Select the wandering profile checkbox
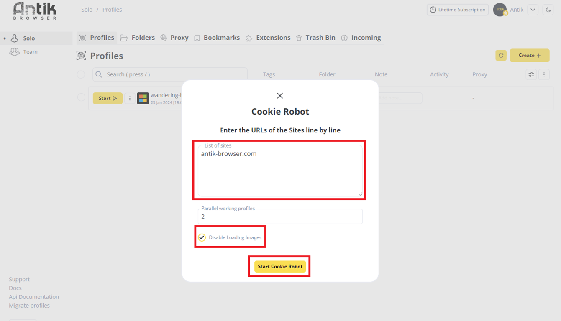Screen dimensions: 561x321 (81, 97)
